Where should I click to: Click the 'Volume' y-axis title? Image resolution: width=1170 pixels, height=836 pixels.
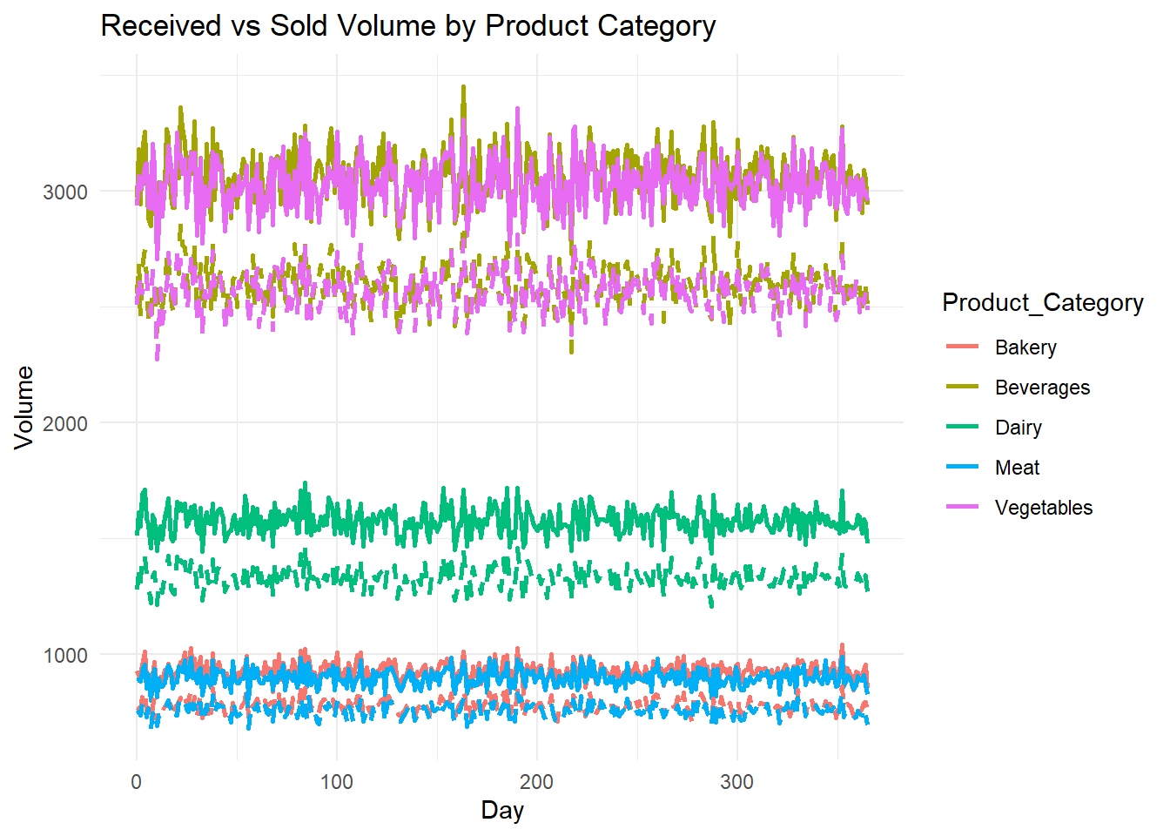point(24,408)
